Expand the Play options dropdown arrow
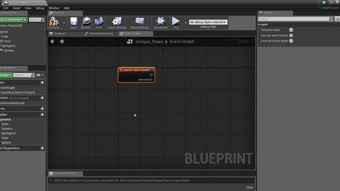 point(185,23)
